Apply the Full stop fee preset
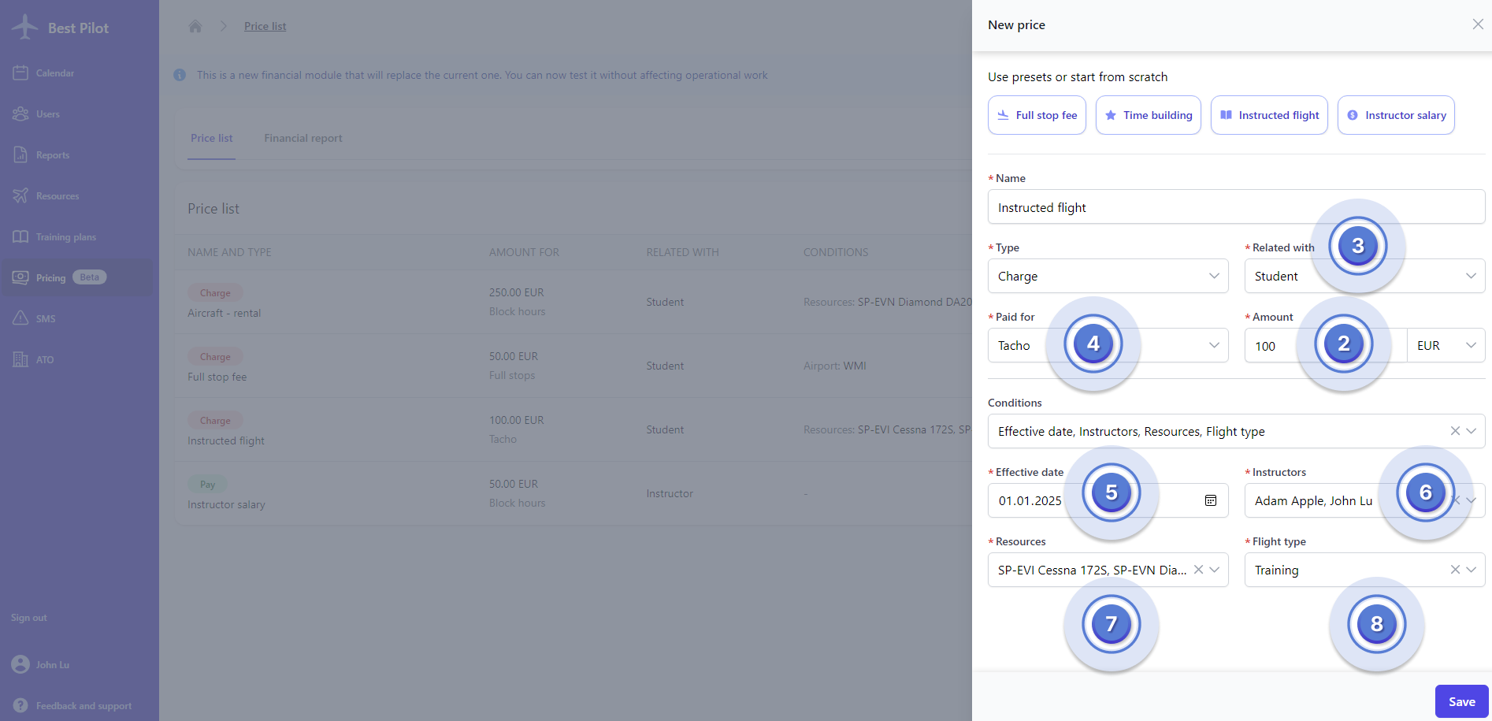Screen dimensions: 1492x721 click(1037, 115)
